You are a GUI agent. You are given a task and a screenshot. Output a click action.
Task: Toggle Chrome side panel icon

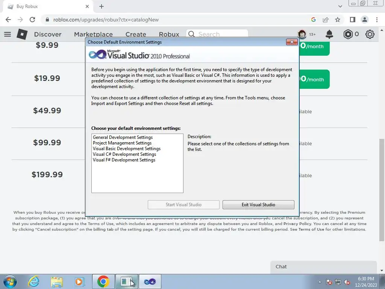(x=352, y=20)
